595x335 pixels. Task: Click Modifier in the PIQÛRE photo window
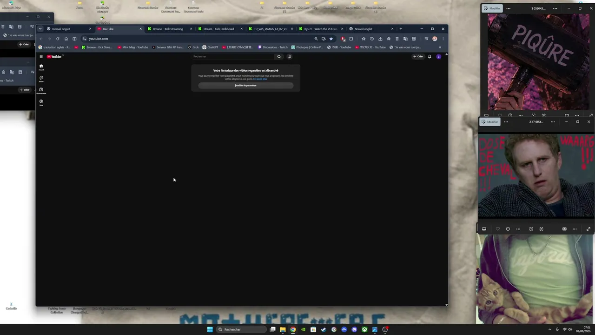pos(492,8)
